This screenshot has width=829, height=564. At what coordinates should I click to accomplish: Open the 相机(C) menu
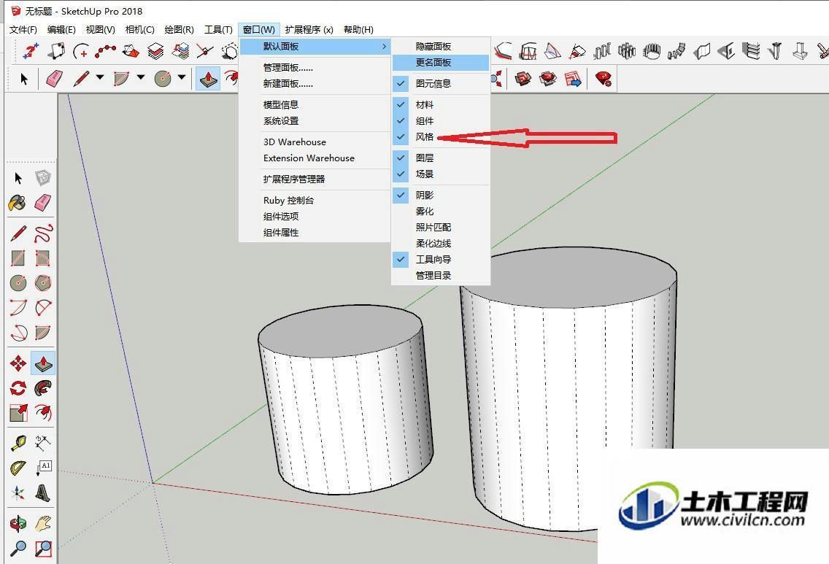point(139,30)
